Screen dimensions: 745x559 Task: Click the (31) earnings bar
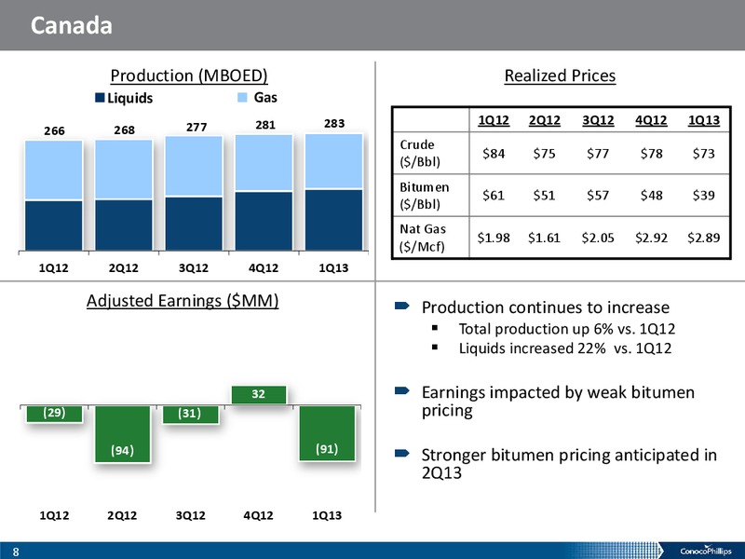[191, 415]
